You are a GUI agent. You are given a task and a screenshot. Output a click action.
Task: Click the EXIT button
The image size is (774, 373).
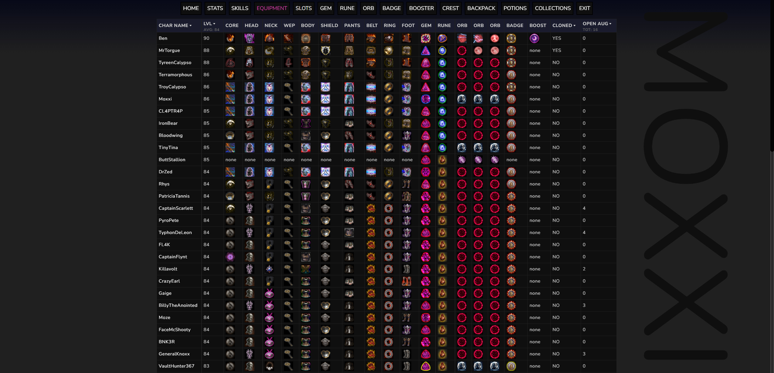585,8
